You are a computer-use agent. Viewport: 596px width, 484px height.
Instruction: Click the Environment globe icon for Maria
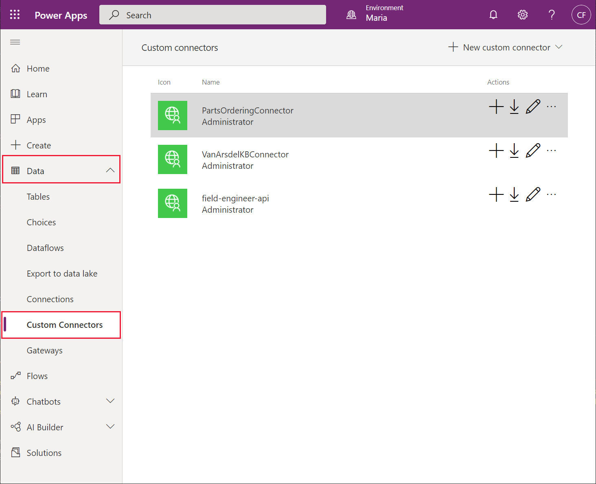pos(351,15)
